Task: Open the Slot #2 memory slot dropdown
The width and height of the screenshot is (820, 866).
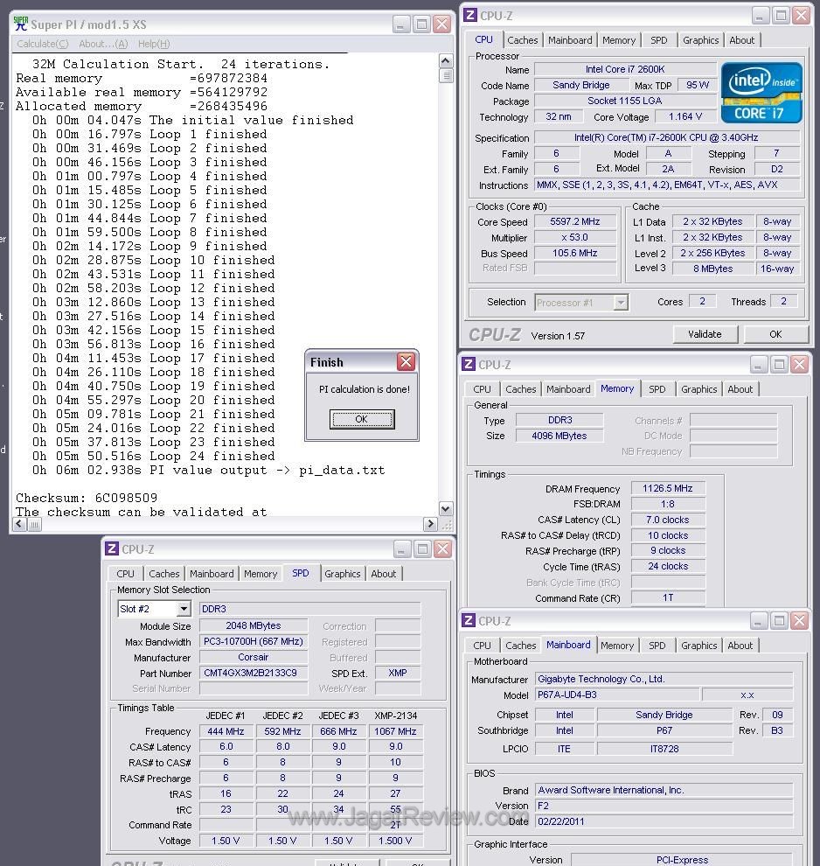Action: (x=184, y=609)
